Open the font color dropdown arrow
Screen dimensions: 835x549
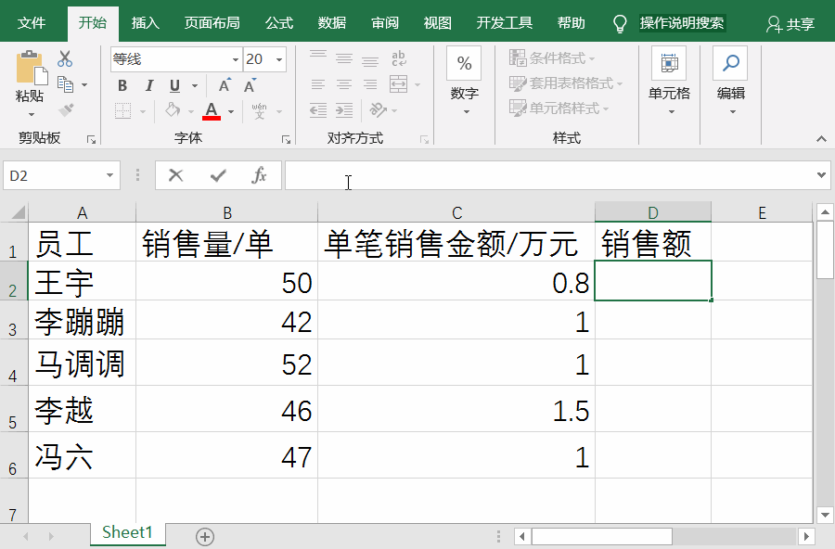[230, 111]
